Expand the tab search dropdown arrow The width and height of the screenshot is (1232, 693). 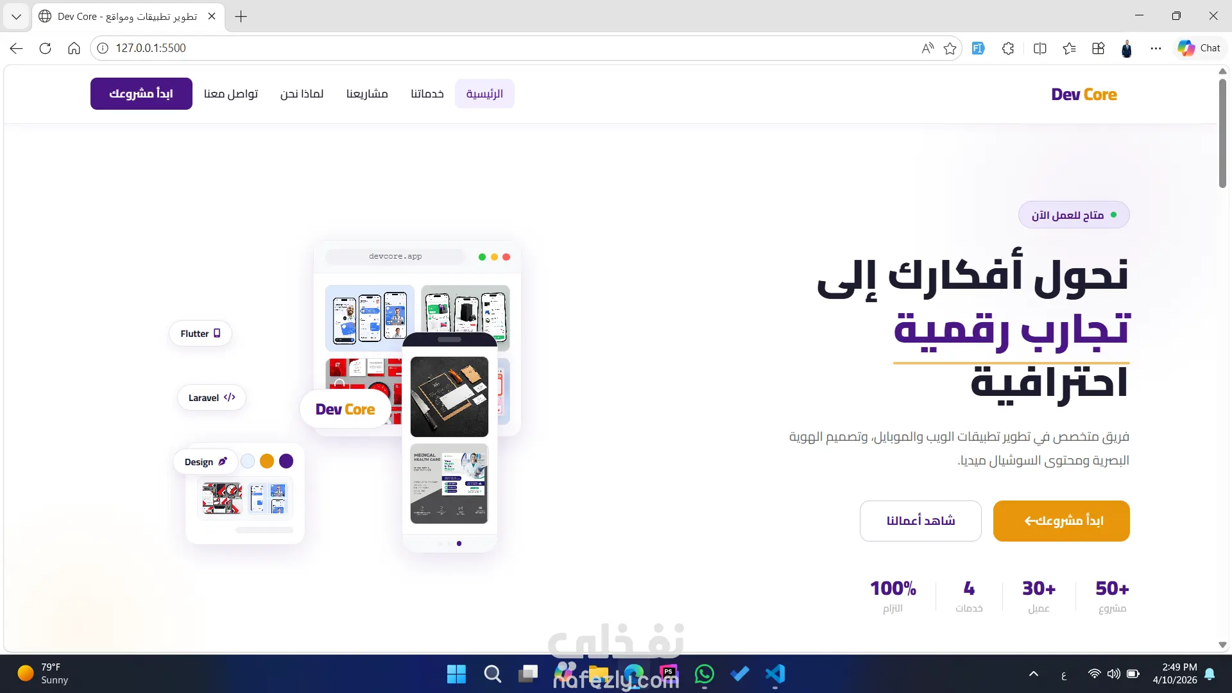pyautogui.click(x=16, y=17)
